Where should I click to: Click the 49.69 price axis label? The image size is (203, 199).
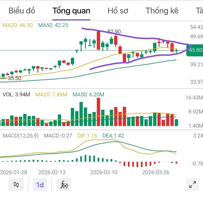pyautogui.click(x=196, y=37)
